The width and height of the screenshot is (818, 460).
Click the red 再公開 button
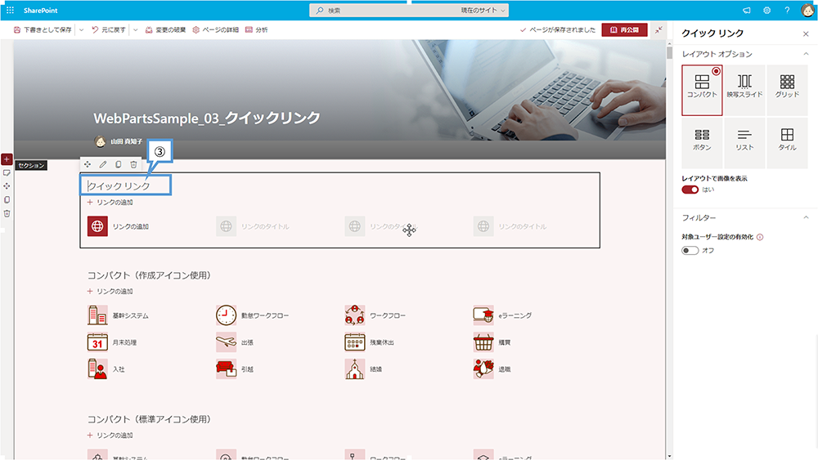(624, 29)
